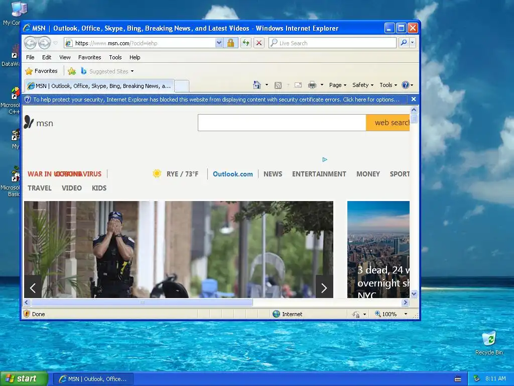Open the Safety command bar menu
The width and height of the screenshot is (514, 386).
(362, 85)
